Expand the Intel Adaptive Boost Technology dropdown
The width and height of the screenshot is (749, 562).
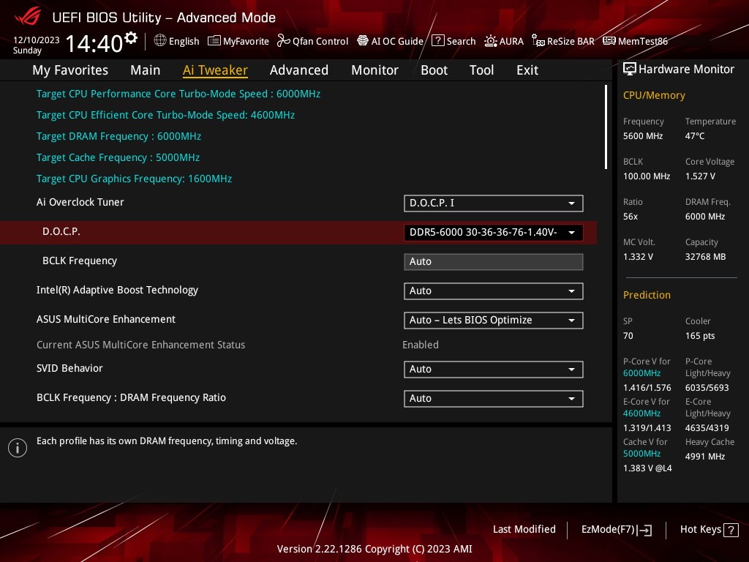coord(493,291)
